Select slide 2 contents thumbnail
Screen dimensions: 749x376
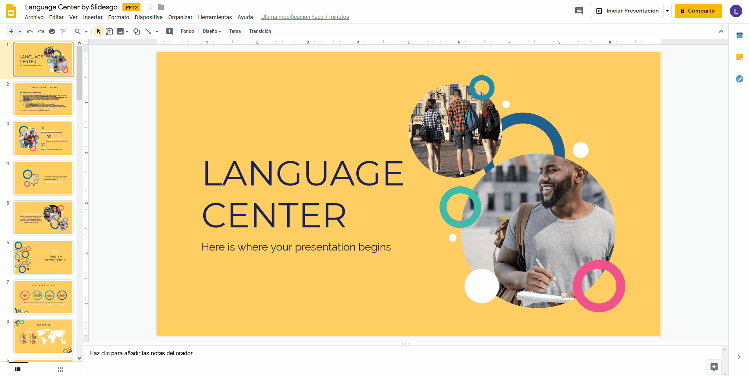tap(44, 99)
